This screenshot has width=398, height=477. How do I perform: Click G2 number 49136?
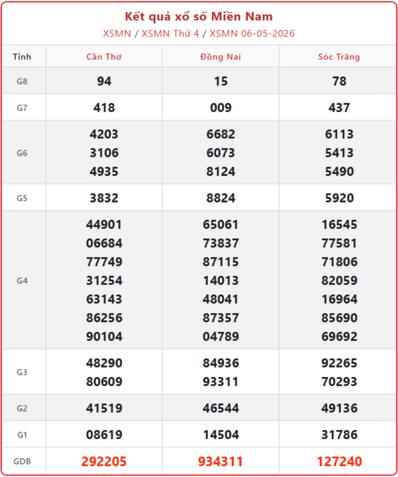[x=339, y=408]
